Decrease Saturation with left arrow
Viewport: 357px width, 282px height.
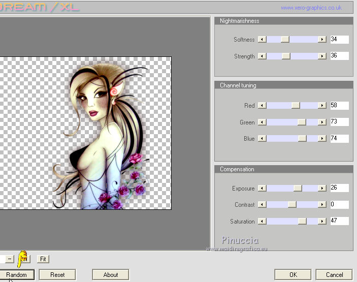pos(262,221)
